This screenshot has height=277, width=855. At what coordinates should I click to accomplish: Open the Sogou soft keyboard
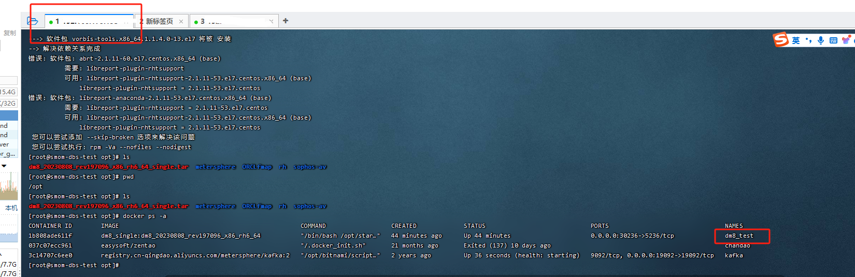833,40
